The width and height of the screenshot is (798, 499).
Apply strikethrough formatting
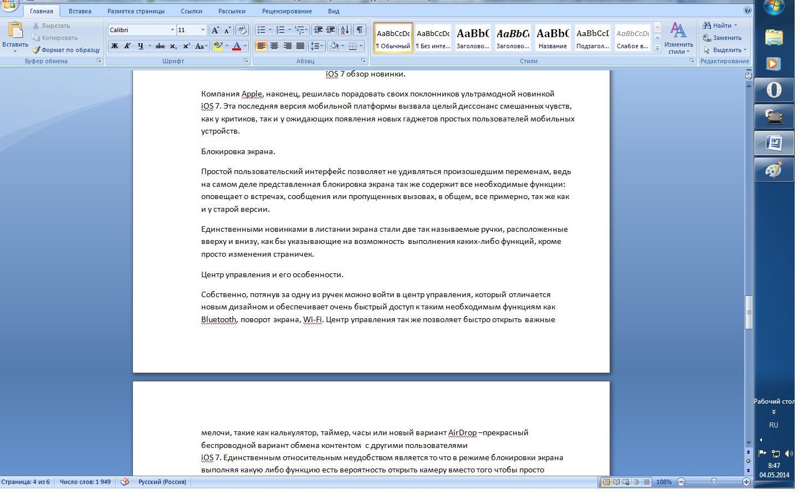160,46
